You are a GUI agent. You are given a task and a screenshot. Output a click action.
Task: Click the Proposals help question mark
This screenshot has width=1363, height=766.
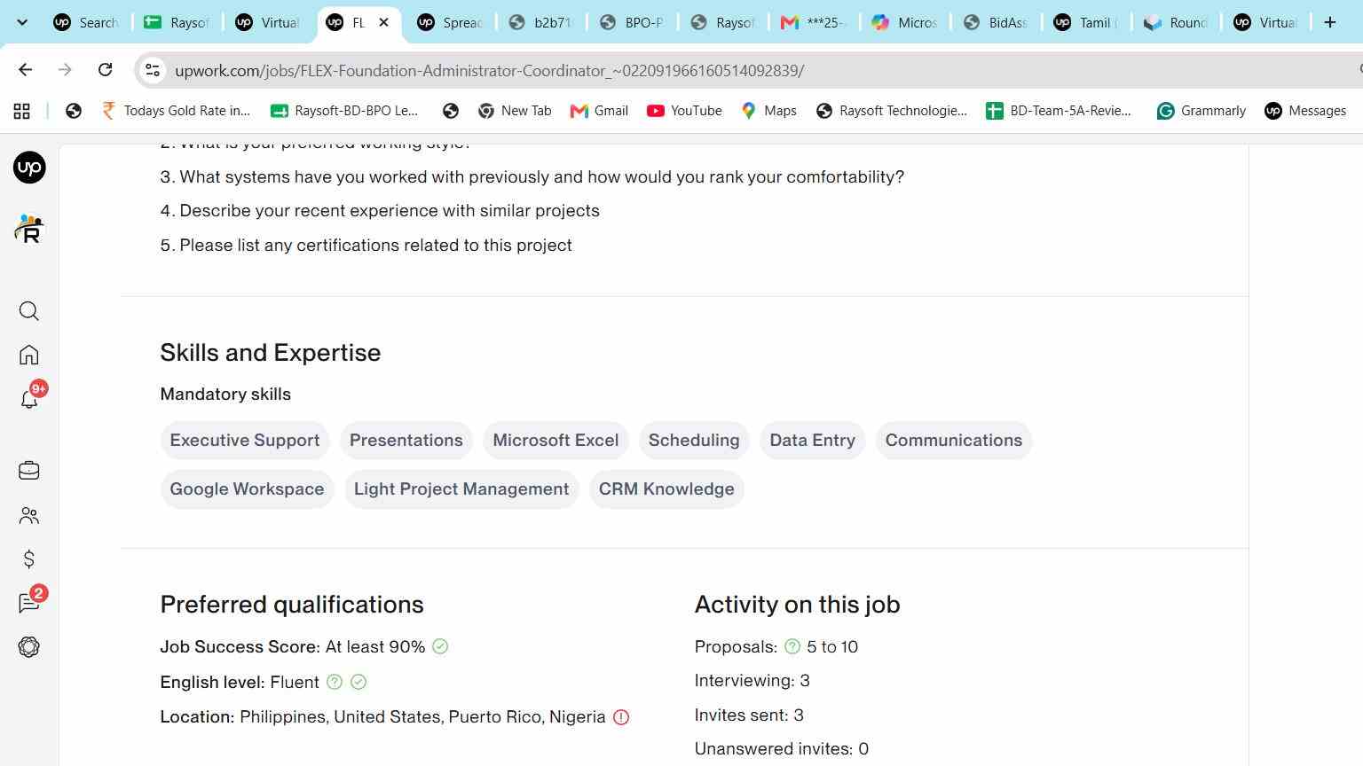792,646
